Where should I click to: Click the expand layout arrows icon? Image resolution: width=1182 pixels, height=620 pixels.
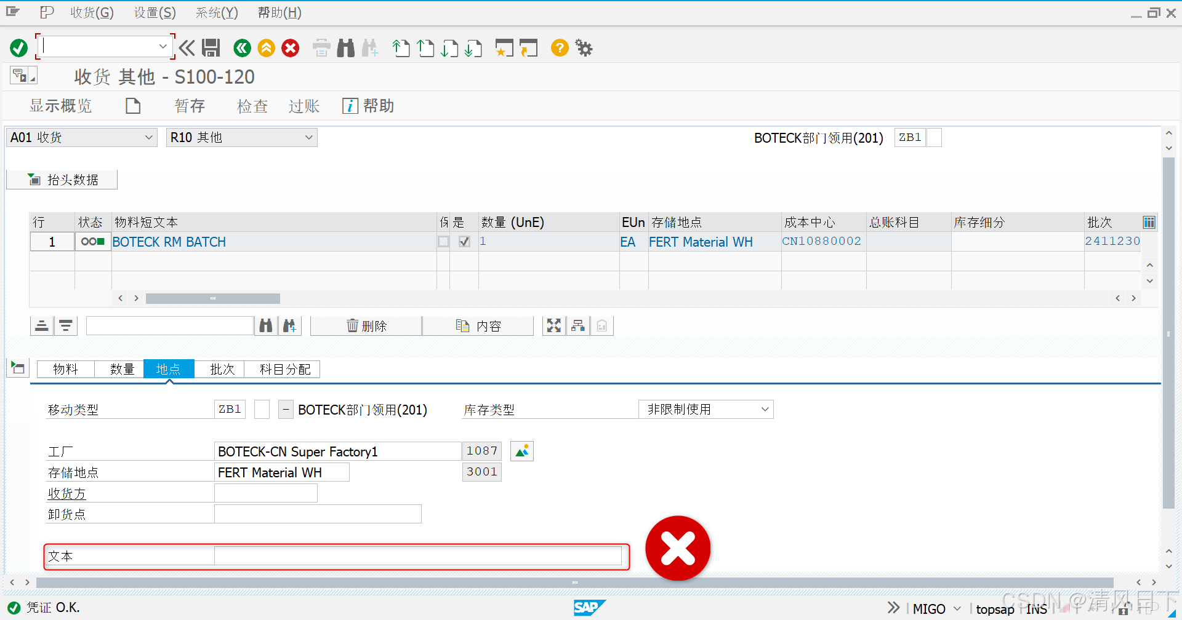554,325
